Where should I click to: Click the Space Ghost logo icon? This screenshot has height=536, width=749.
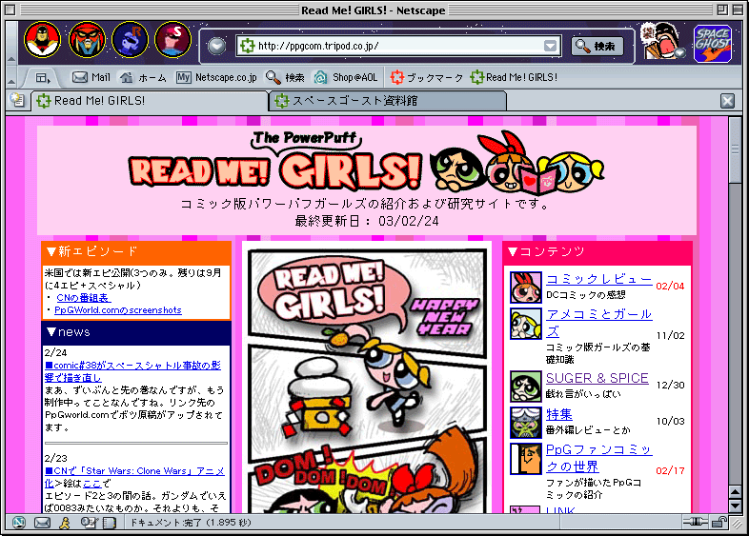click(x=713, y=44)
